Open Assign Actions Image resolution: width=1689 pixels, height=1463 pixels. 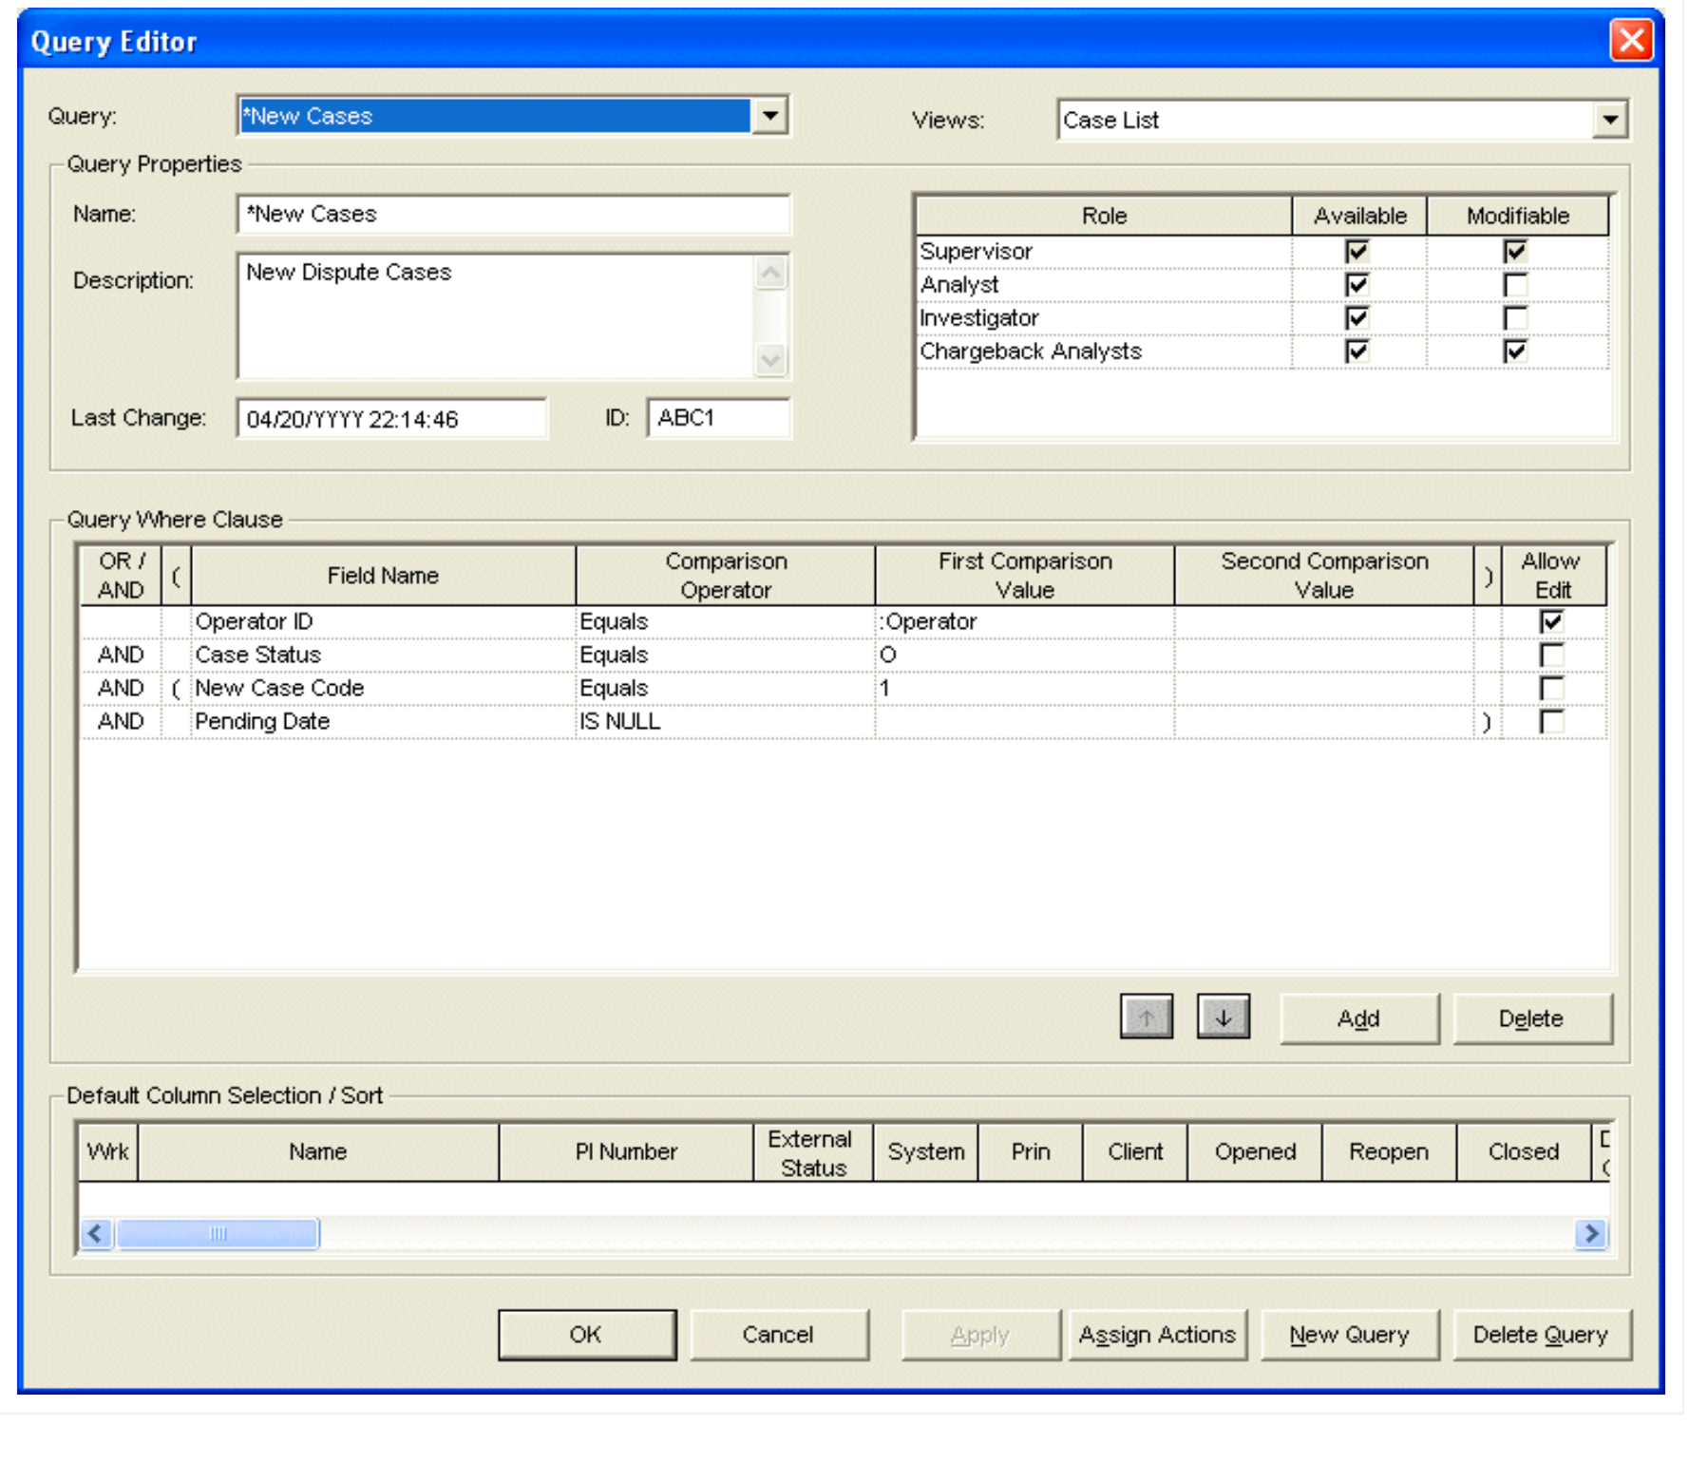[1157, 1334]
